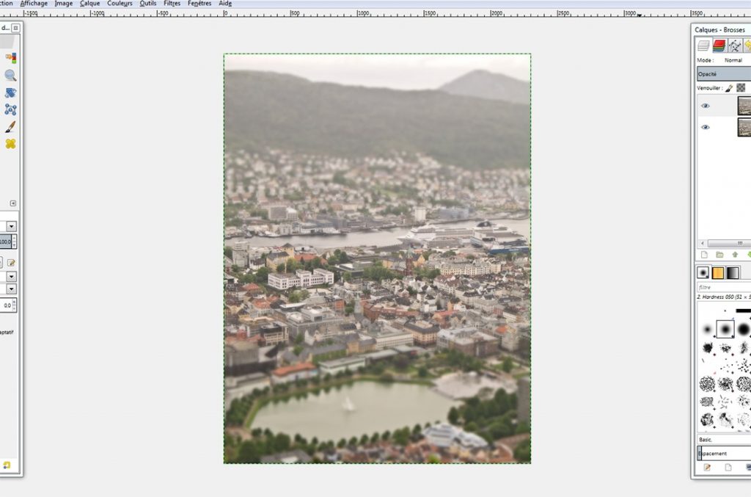This screenshot has width=751, height=497.
Task: Toggle lock pixels paintbrush icon
Action: pos(729,88)
